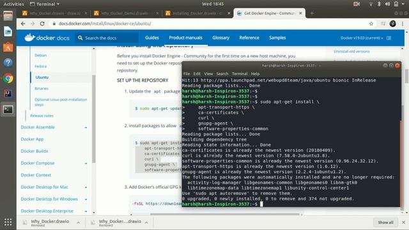Click the Bluetooth indicator in the top bar

click(379, 4)
